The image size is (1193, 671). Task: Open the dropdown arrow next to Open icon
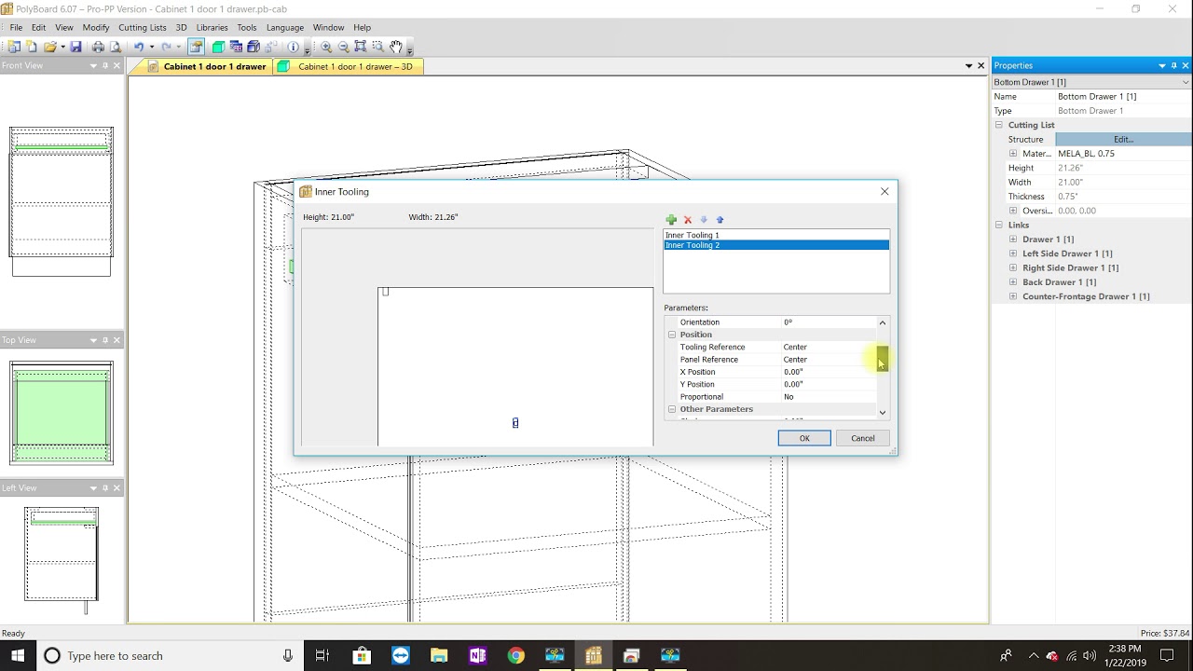[x=62, y=47]
